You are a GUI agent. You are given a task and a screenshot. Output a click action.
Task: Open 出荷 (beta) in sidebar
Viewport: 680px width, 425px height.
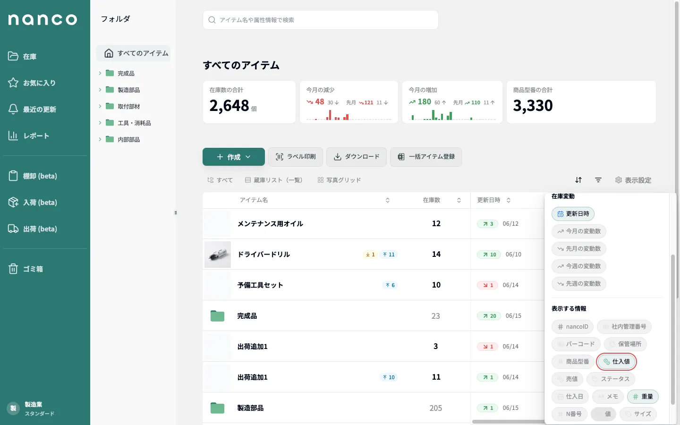(33, 229)
